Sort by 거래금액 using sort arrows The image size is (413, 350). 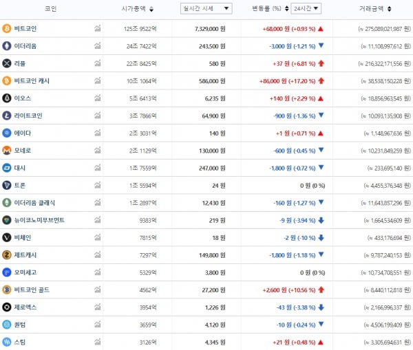[390, 9]
